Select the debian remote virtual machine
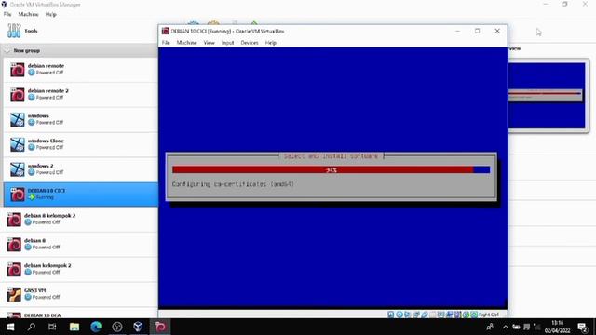Screen dimensions: 596x335 point(81,70)
